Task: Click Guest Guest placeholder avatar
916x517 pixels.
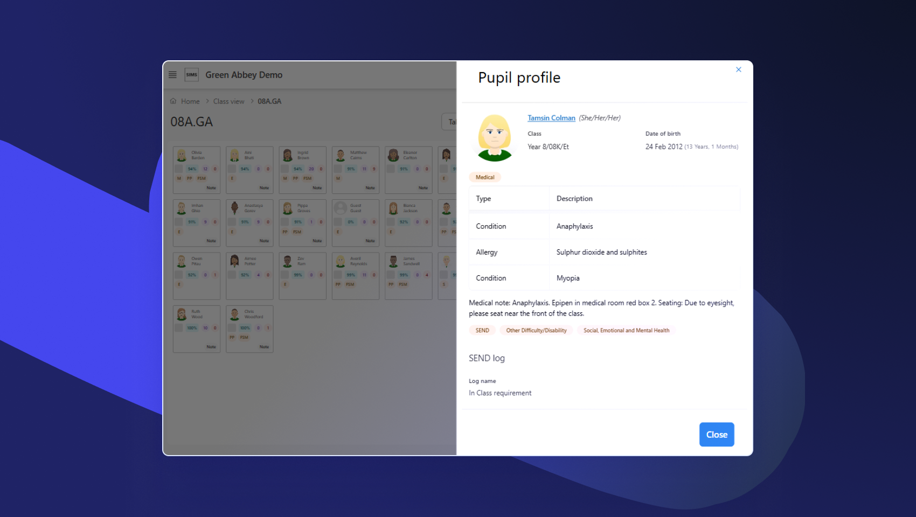Action: [x=341, y=208]
